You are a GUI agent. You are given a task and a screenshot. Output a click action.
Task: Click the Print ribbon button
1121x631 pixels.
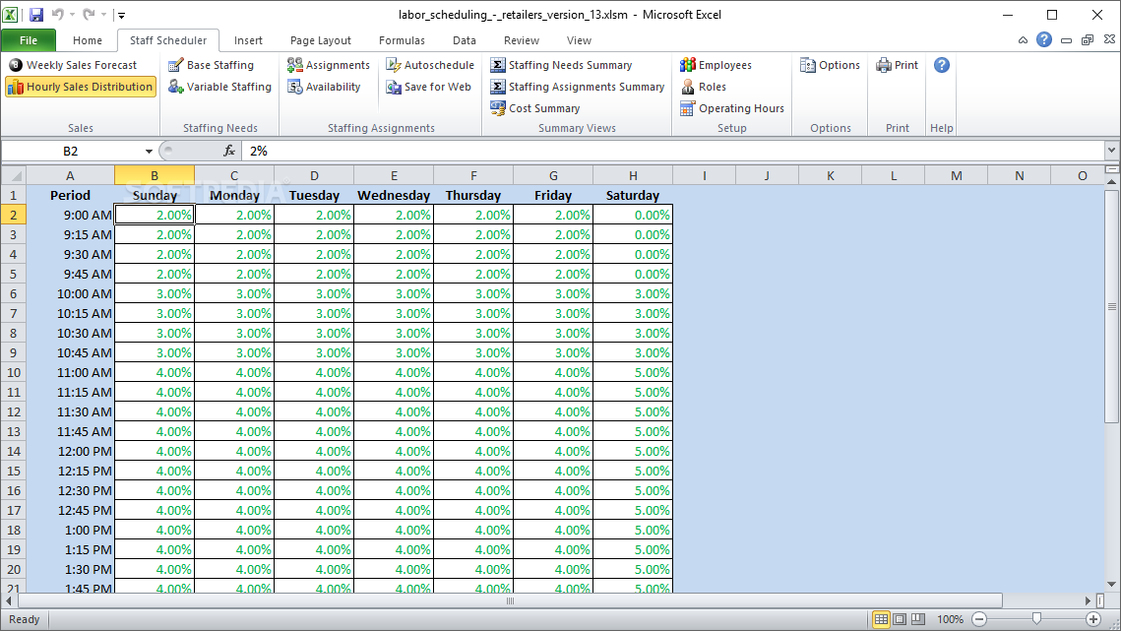click(898, 65)
